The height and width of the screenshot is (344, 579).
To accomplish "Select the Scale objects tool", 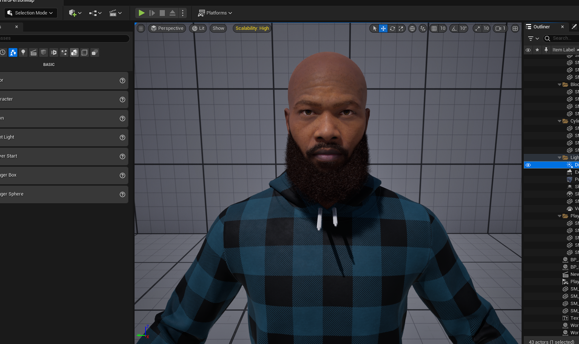I will pyautogui.click(x=401, y=28).
